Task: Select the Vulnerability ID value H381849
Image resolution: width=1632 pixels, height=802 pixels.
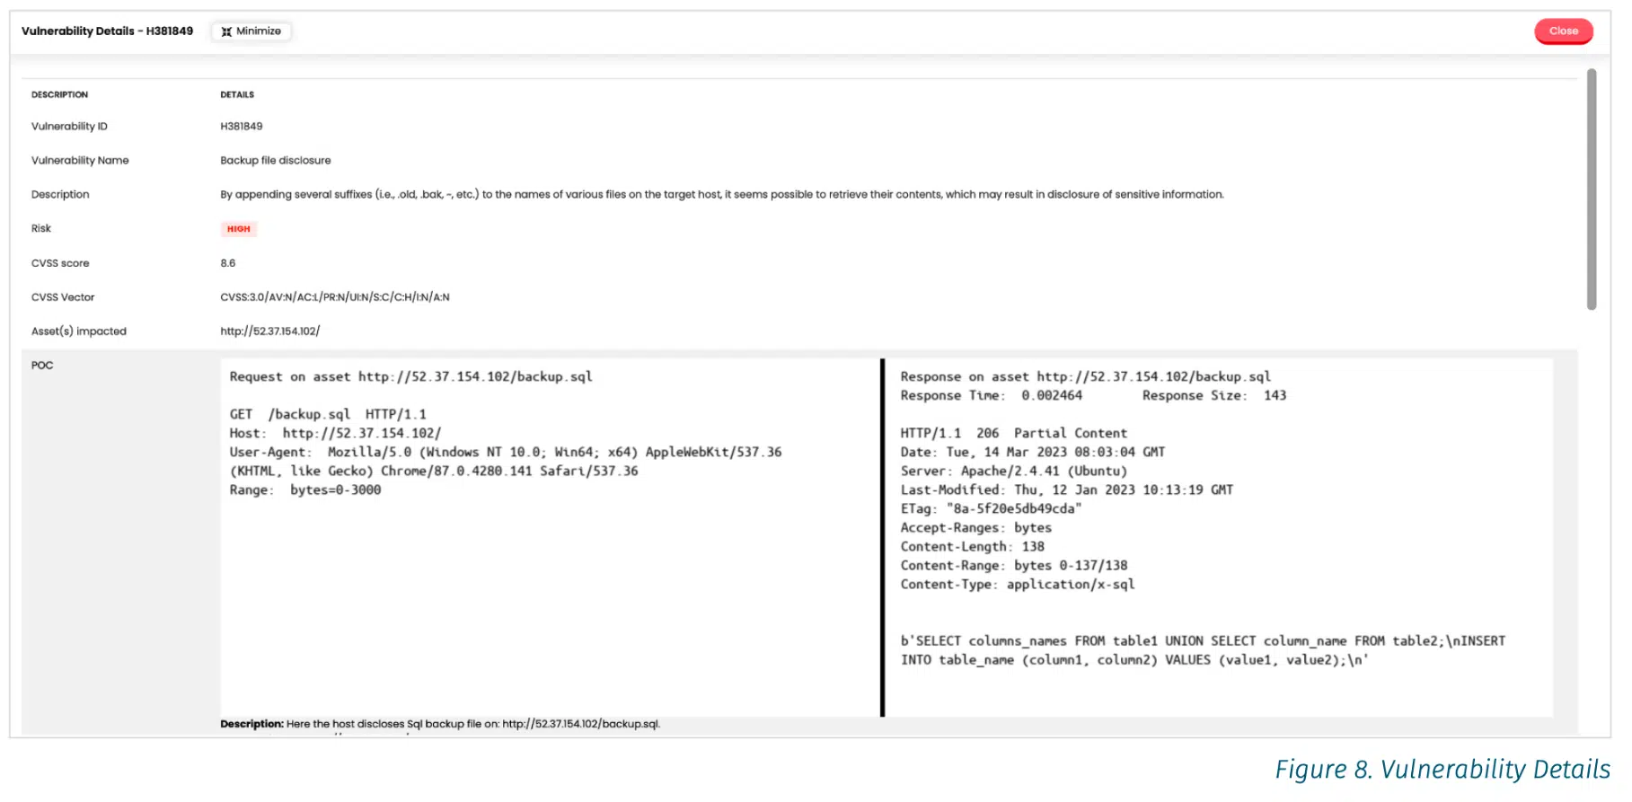Action: pos(242,127)
